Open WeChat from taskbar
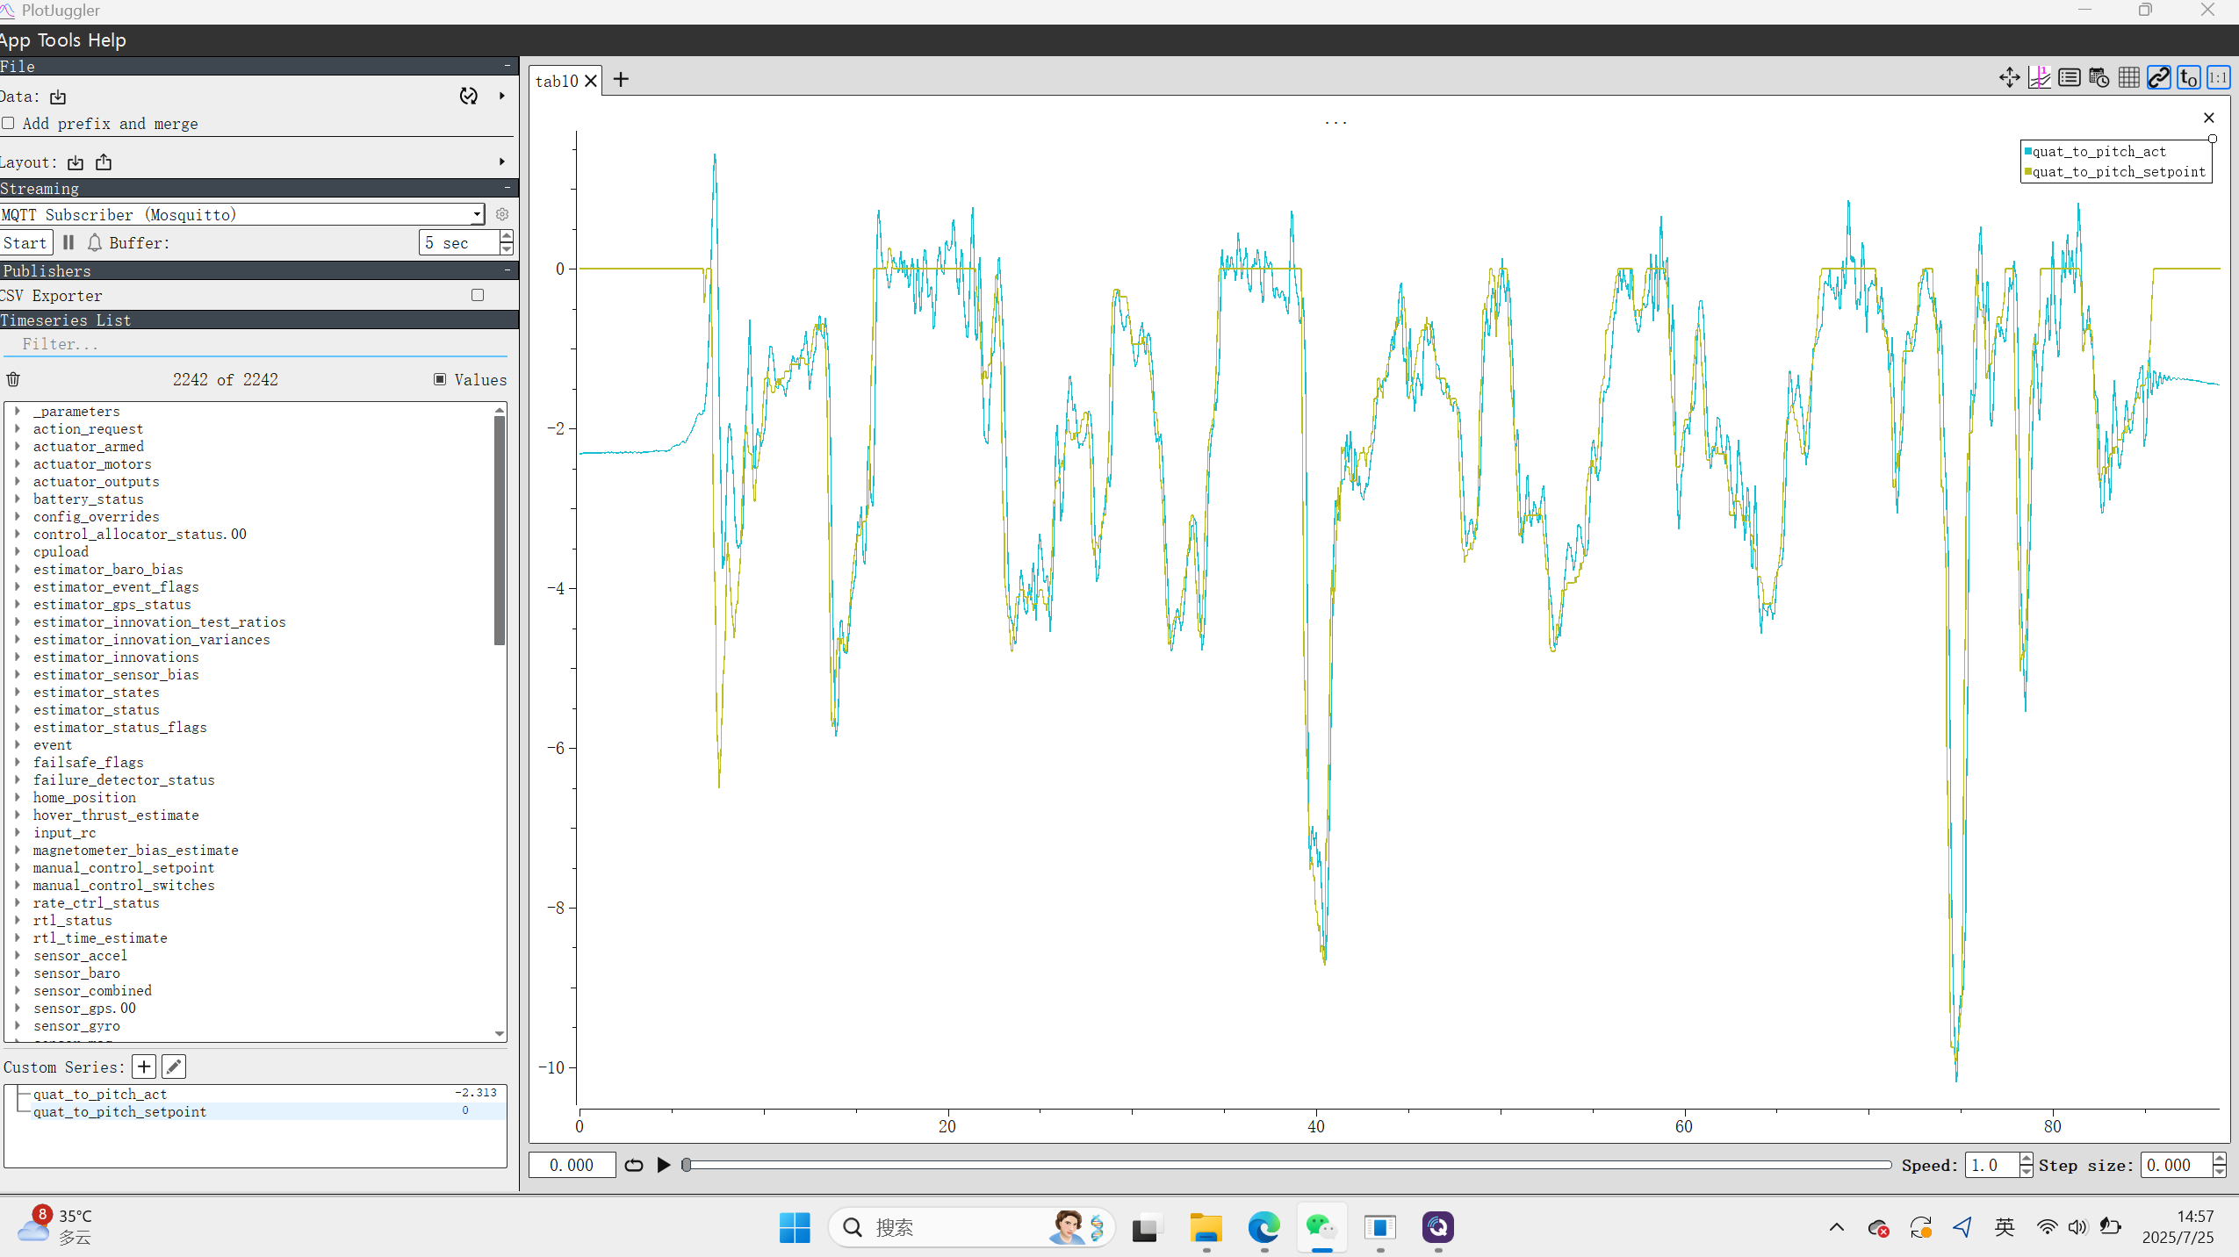 click(1321, 1227)
